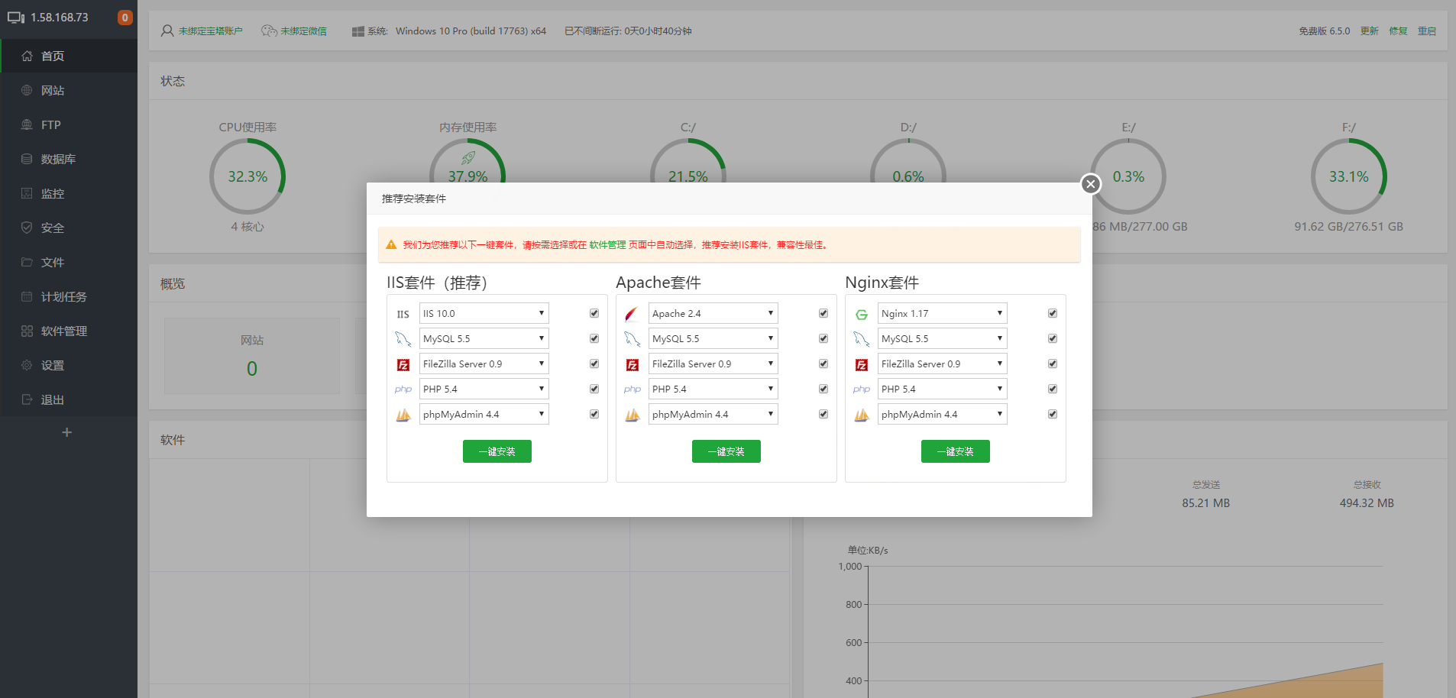This screenshot has width=1456, height=698.
Task: Click FileZilla icon in Nginx suite
Action: tap(862, 364)
